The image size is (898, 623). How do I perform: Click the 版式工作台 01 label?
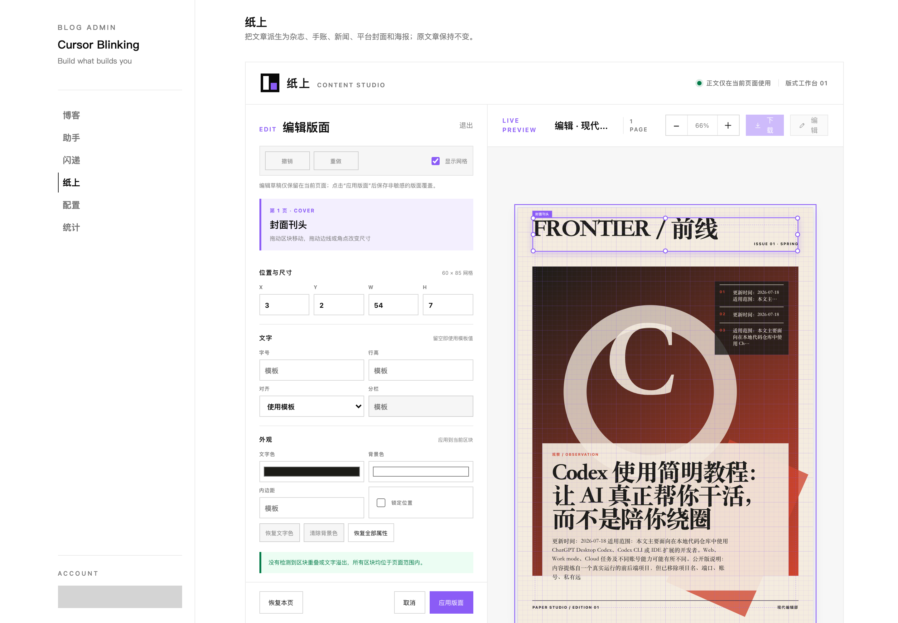click(806, 83)
